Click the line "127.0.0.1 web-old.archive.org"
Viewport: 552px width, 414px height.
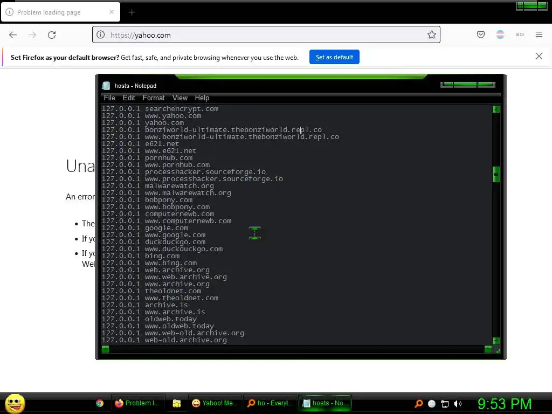point(164,340)
